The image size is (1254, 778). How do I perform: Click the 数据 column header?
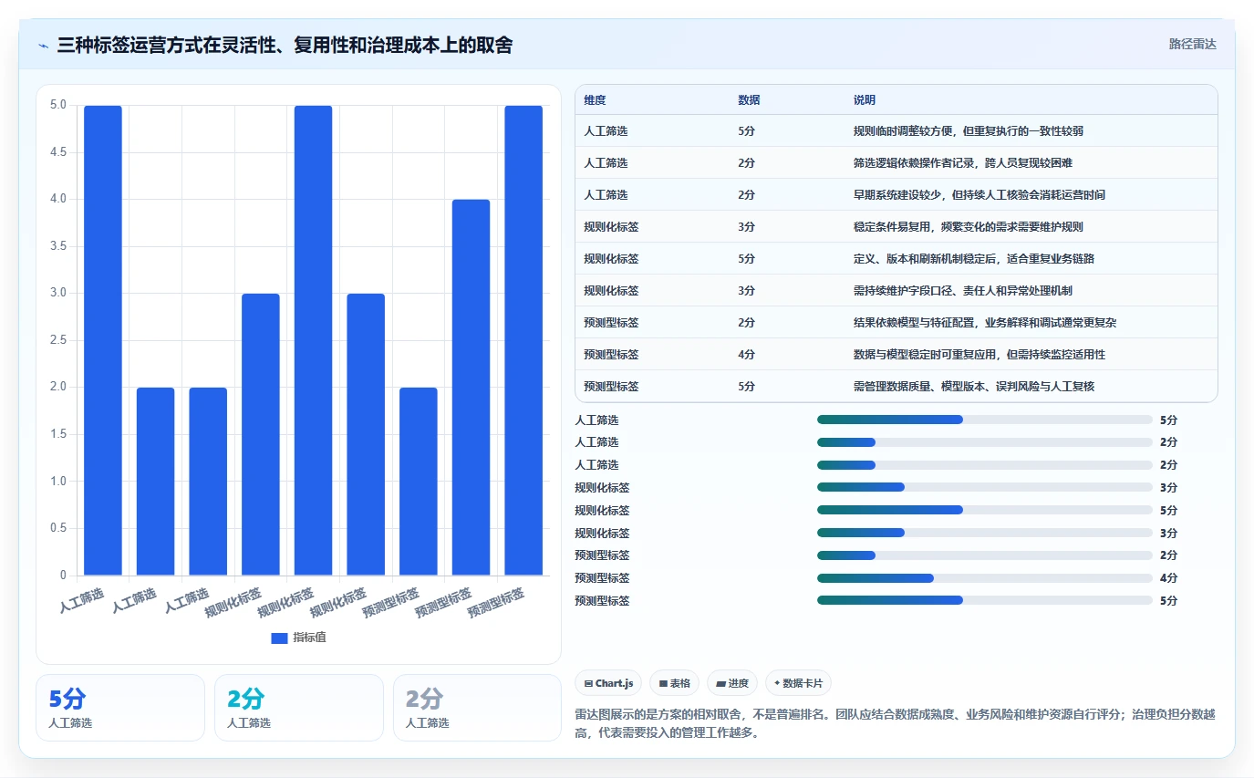[749, 100]
